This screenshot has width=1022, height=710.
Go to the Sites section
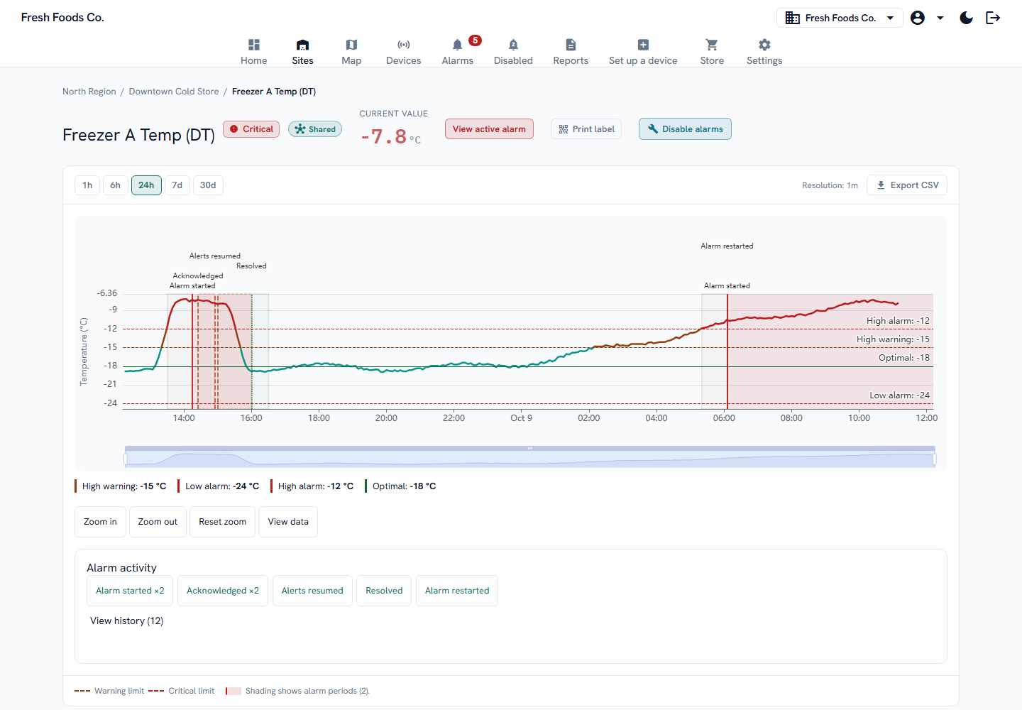point(302,52)
